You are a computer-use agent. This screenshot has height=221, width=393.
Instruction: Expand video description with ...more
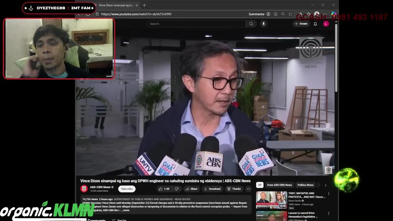(125, 210)
